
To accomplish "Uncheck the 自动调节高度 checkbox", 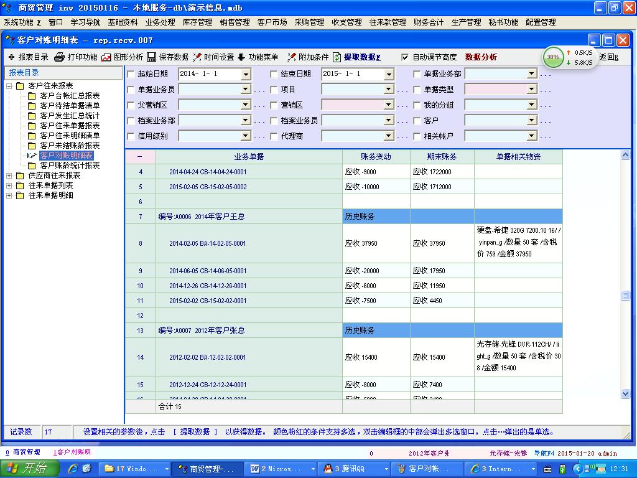I will point(406,57).
